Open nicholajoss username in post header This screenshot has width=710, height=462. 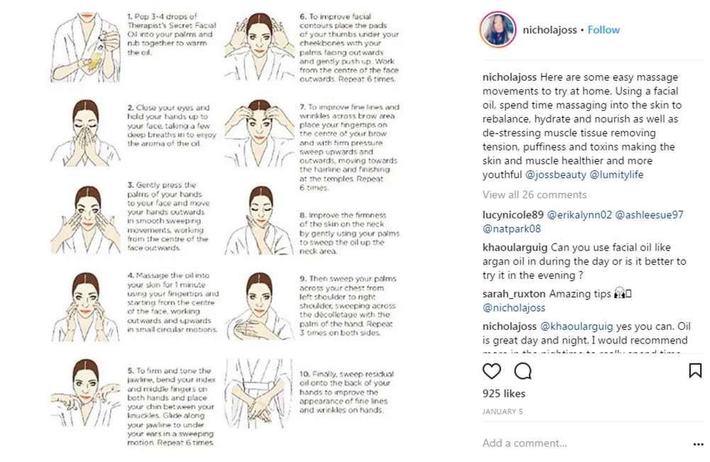click(x=550, y=30)
